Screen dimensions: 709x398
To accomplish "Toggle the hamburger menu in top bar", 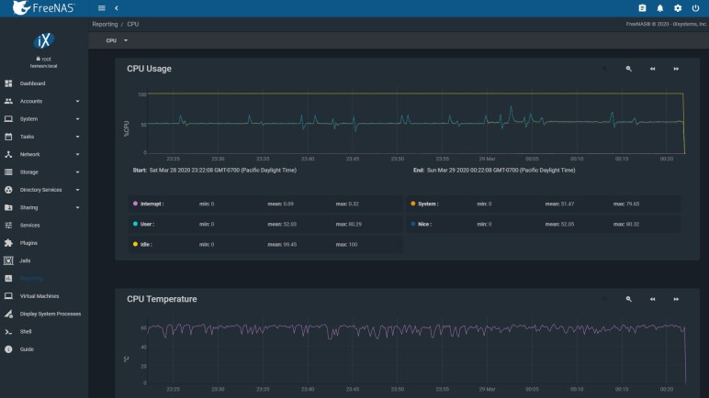I will 101,7.
